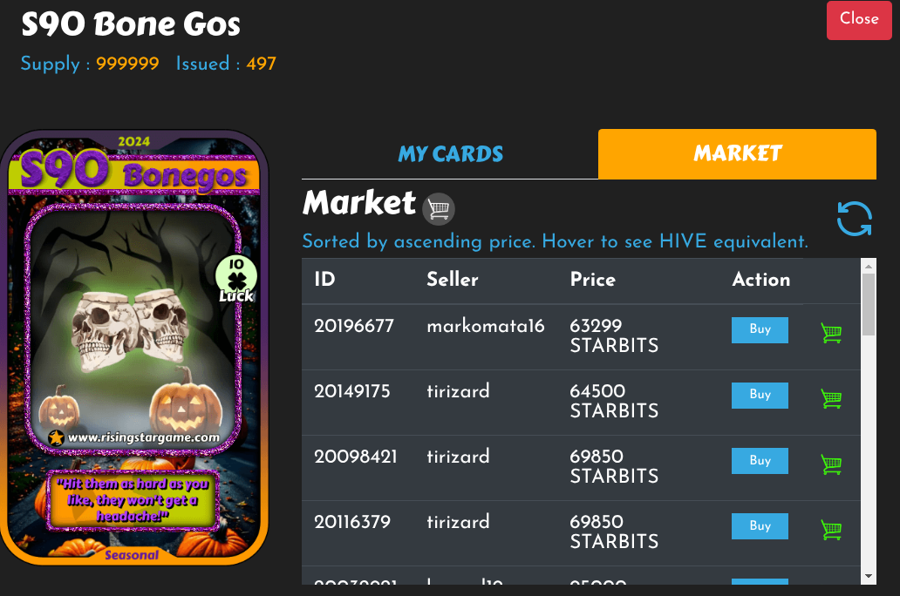
Task: Click seller name markomata16
Action: [x=486, y=327]
